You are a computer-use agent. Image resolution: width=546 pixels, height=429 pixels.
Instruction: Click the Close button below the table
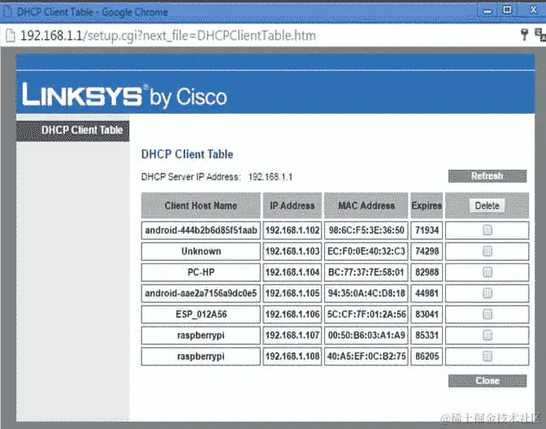(x=487, y=381)
